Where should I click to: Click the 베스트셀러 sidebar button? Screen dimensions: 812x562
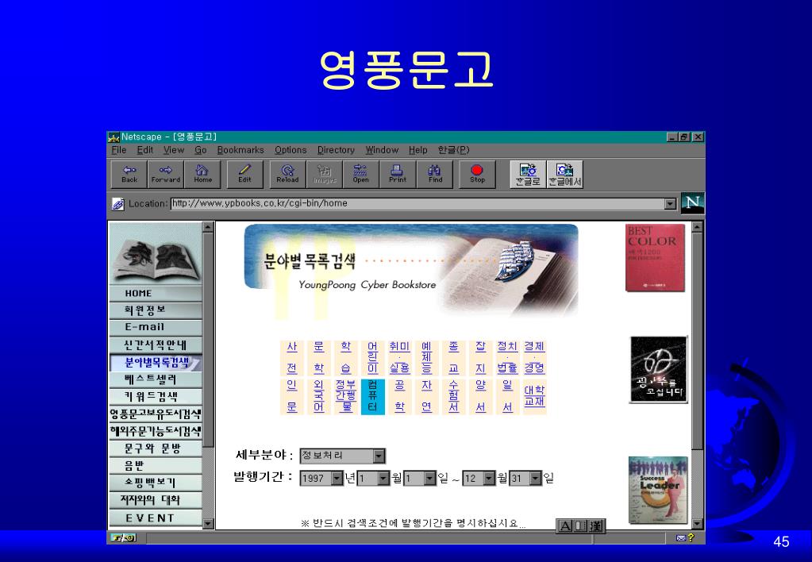point(156,379)
